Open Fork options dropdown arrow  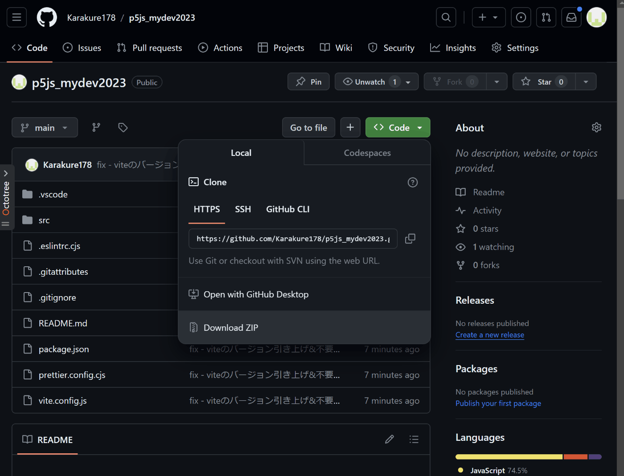pyautogui.click(x=497, y=81)
